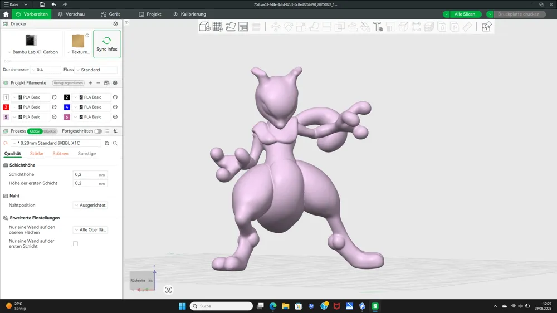Click the undo arrow in title bar
This screenshot has width=557, height=313.
point(53,4)
